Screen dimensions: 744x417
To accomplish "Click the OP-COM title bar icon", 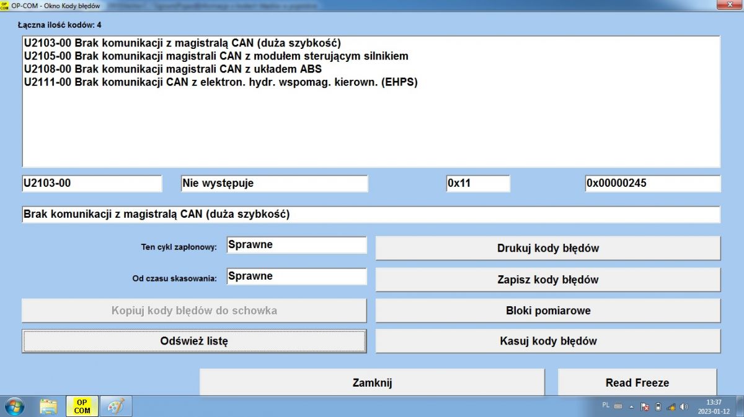I will 5,5.
